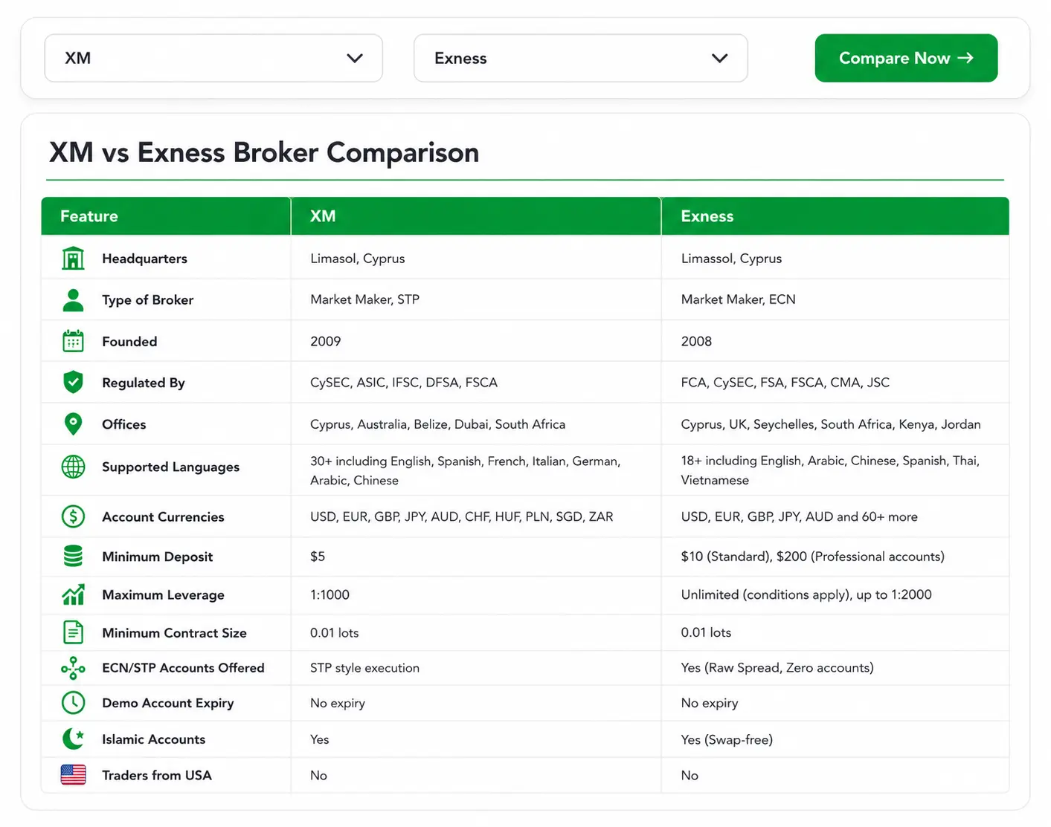The image size is (1051, 827).
Task: Click the Offices location pin icon
Action: pyautogui.click(x=73, y=424)
